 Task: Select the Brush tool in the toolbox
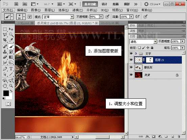coord(11,46)
